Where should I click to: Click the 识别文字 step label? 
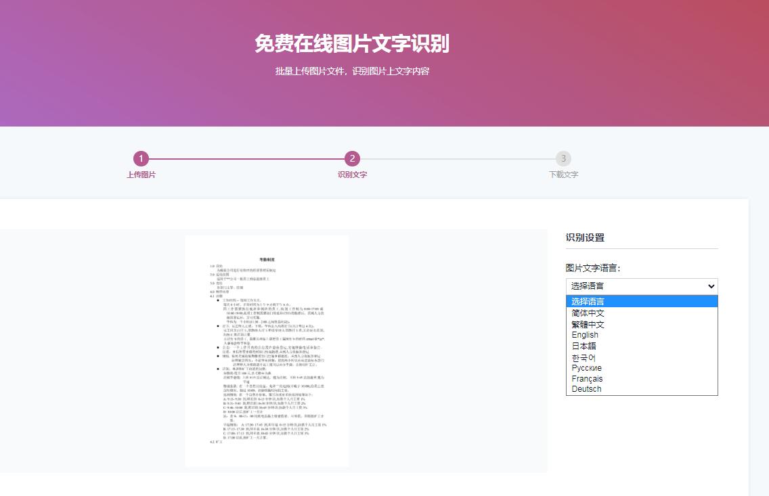(352, 175)
